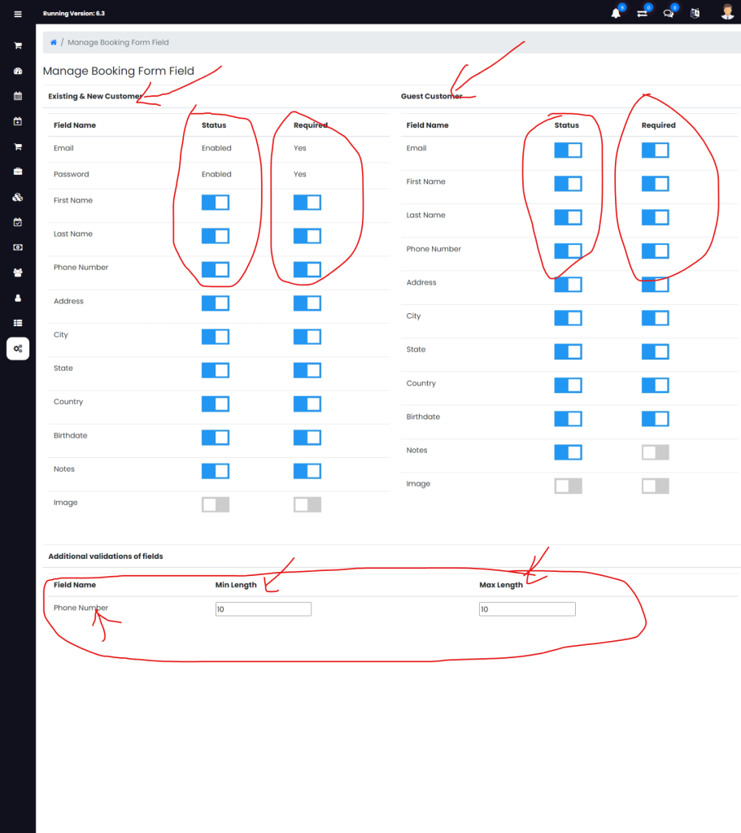The image size is (741, 833).
Task: Open the group of users sidebar icon
Action: coord(18,273)
